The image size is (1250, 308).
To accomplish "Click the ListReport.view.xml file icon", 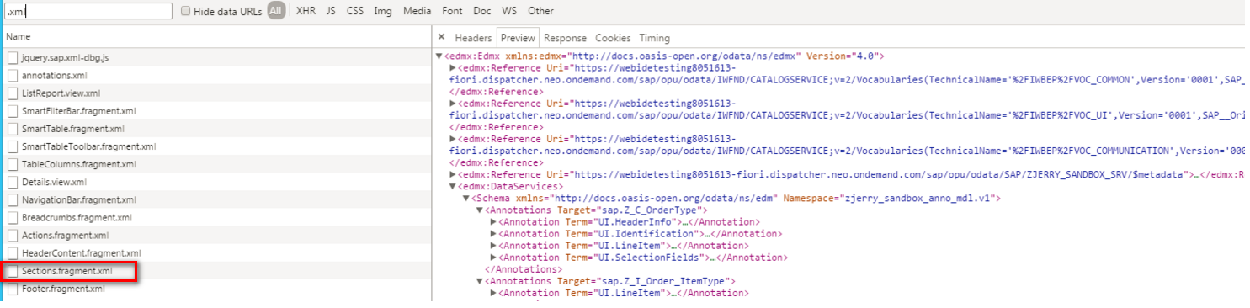I will click(13, 93).
